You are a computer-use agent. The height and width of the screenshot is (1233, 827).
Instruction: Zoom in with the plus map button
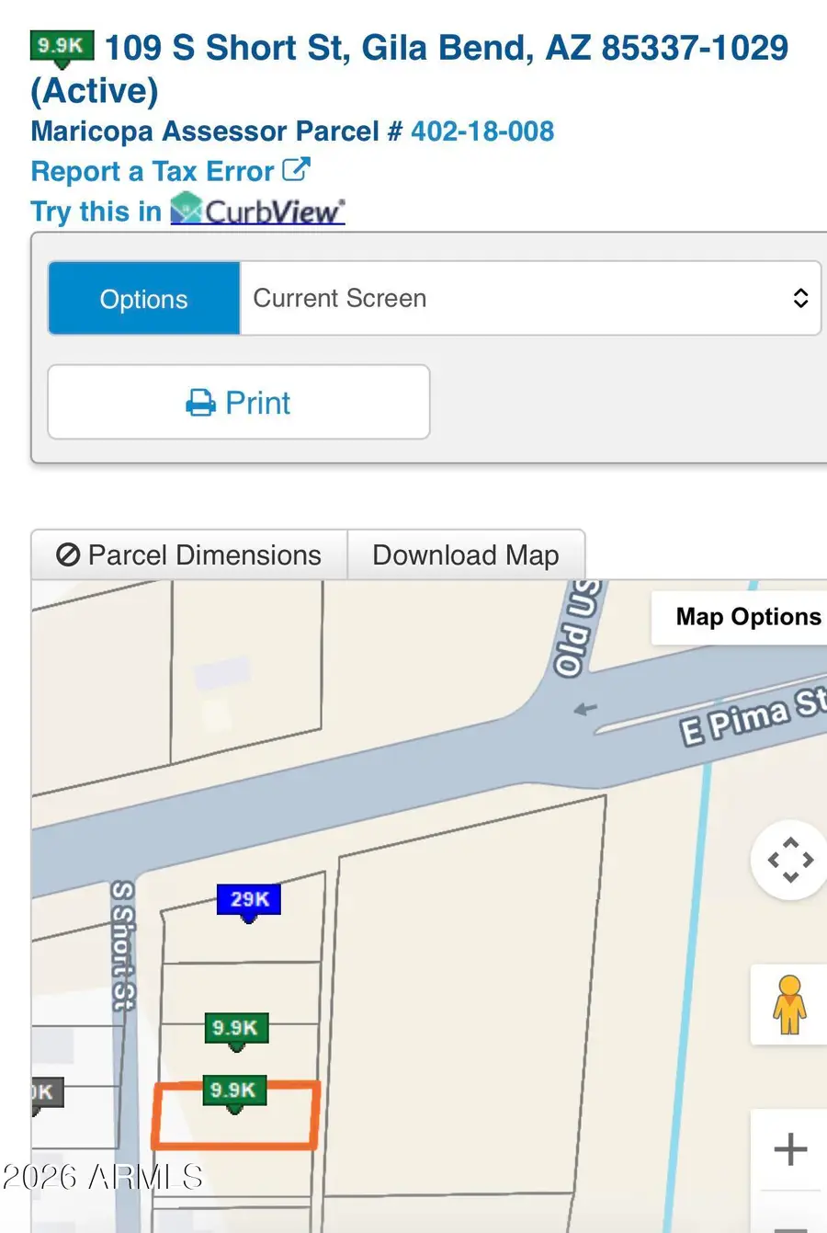click(790, 1149)
